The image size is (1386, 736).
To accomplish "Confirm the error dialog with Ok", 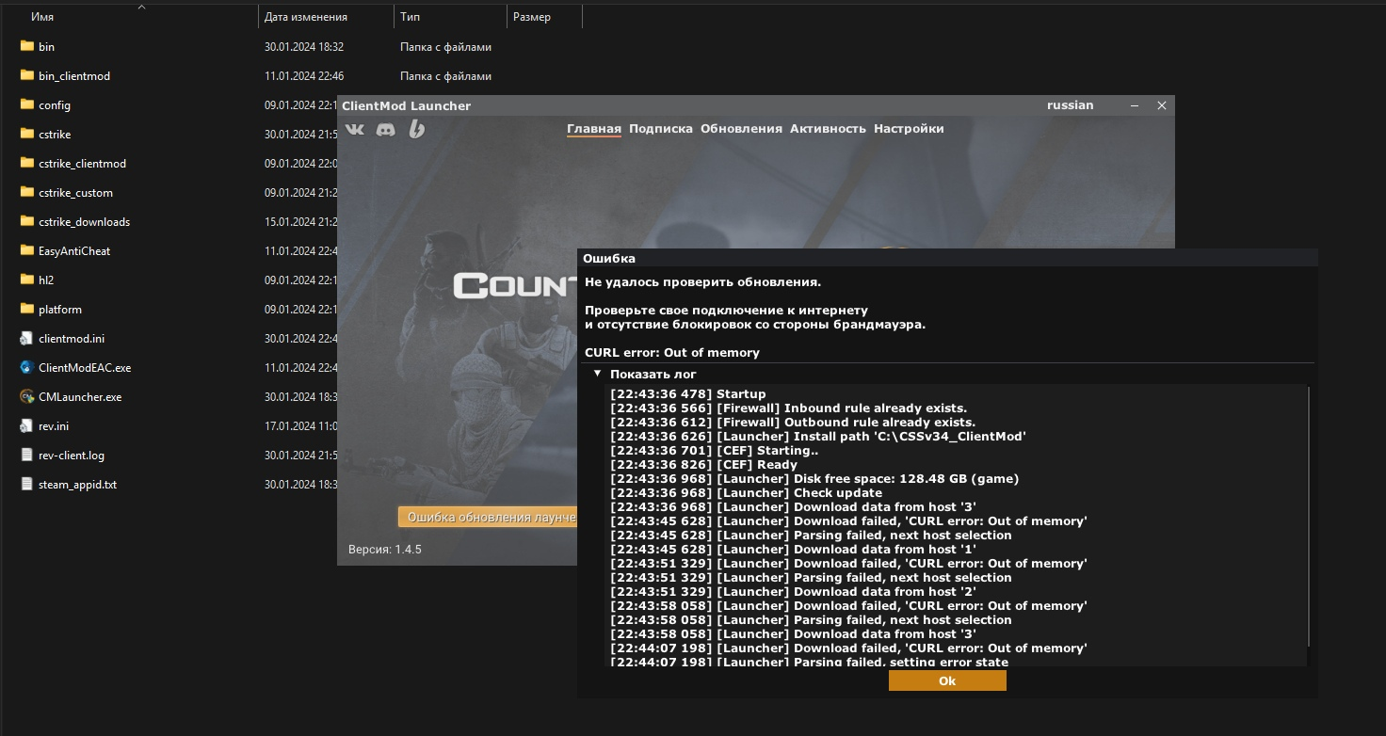I will coord(947,680).
